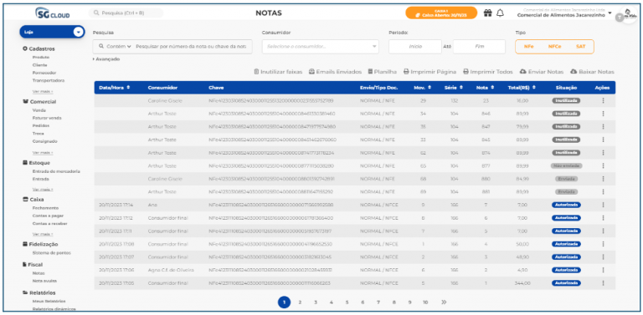643x315 pixels.
Task: Open Faturar venda menu item
Action: (47, 118)
